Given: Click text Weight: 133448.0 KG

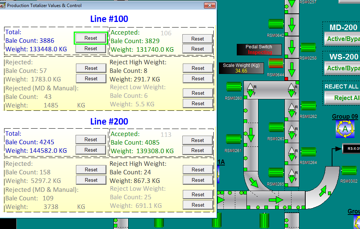Looking at the screenshot, I should click(x=36, y=49).
